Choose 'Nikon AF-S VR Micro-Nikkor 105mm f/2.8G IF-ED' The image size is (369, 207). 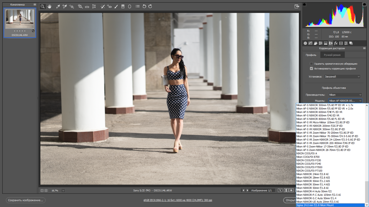[330, 122]
